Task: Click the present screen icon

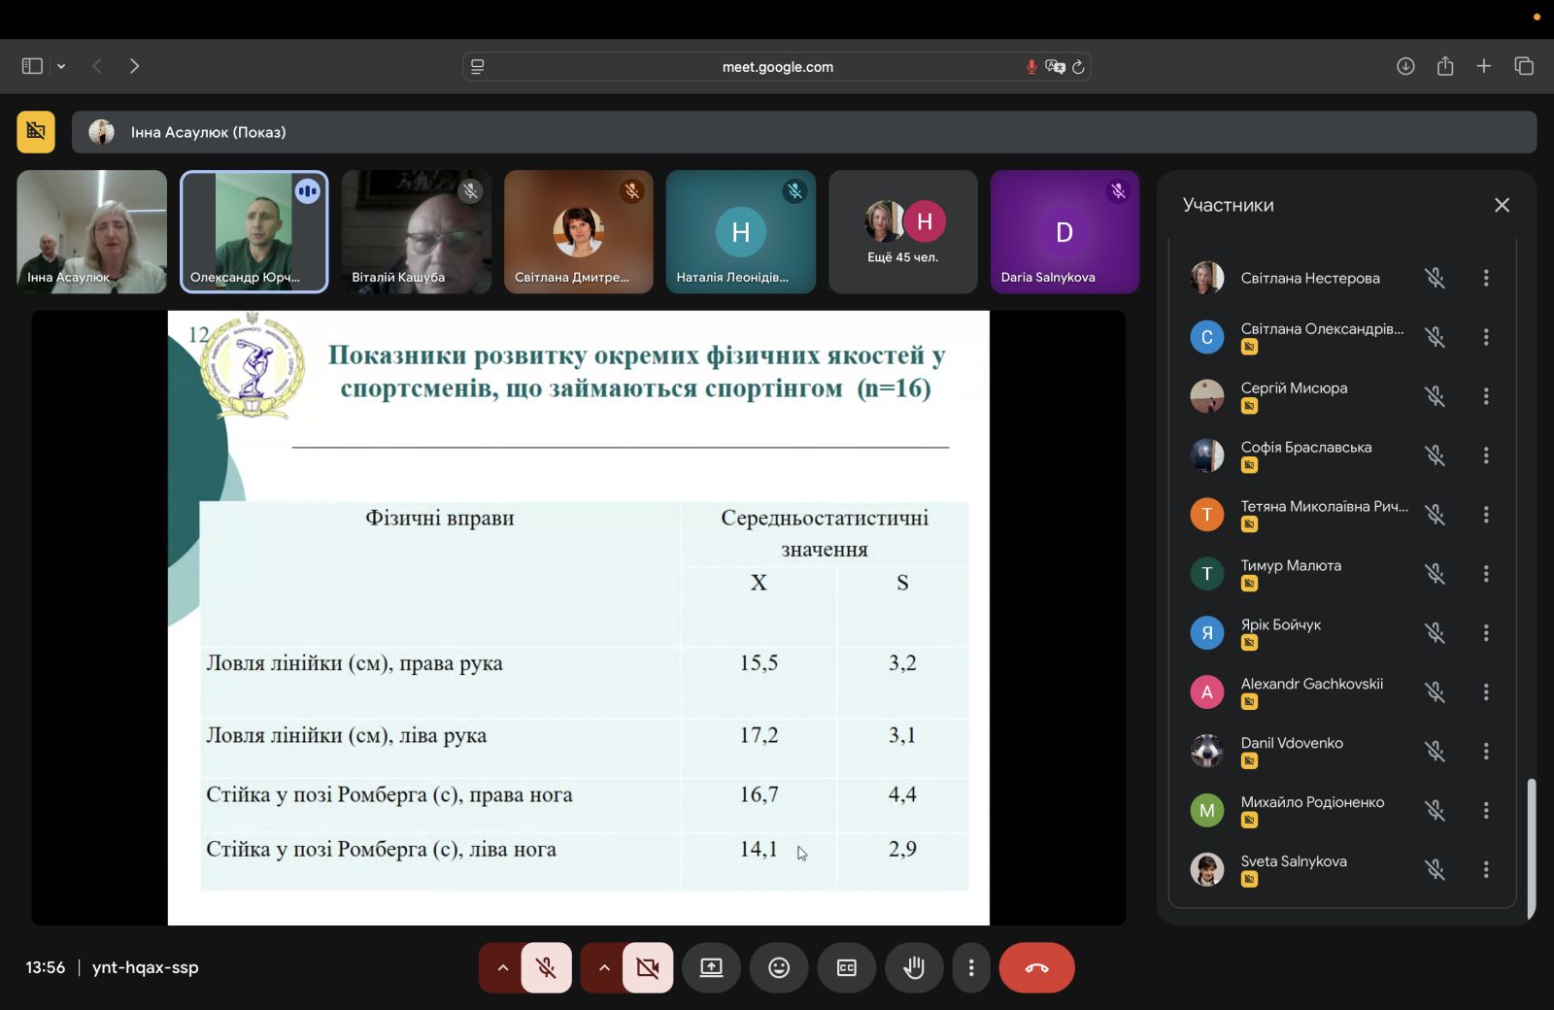Action: pos(711,967)
